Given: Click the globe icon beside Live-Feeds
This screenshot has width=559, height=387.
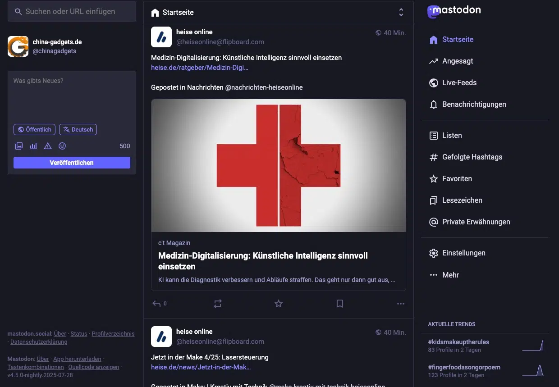Looking at the screenshot, I should 434,83.
